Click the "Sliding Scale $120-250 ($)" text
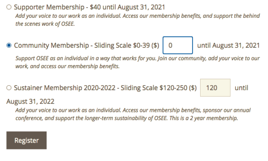268x161 pixels. point(159,88)
